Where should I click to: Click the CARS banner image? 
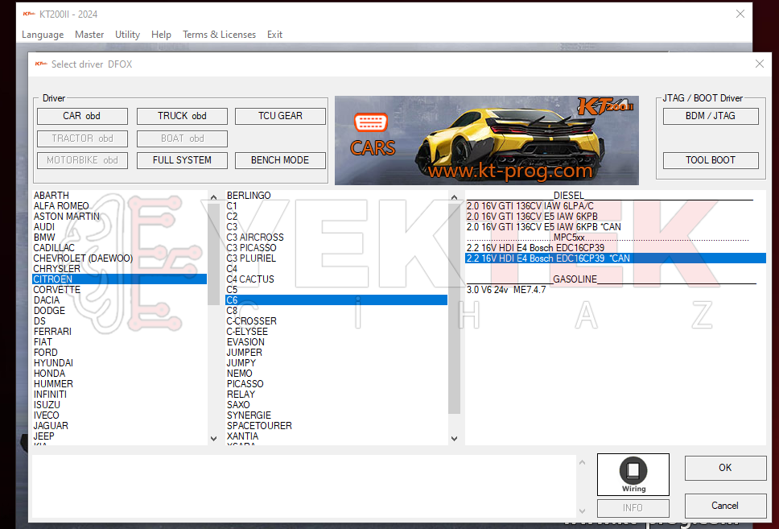point(486,140)
